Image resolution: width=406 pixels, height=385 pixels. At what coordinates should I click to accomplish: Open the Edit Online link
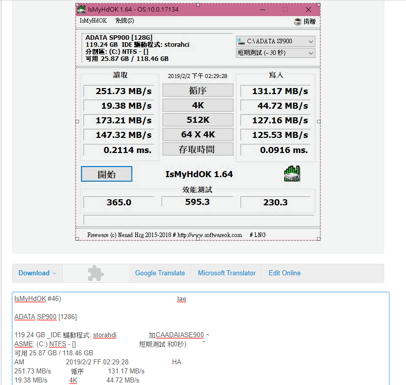point(285,273)
